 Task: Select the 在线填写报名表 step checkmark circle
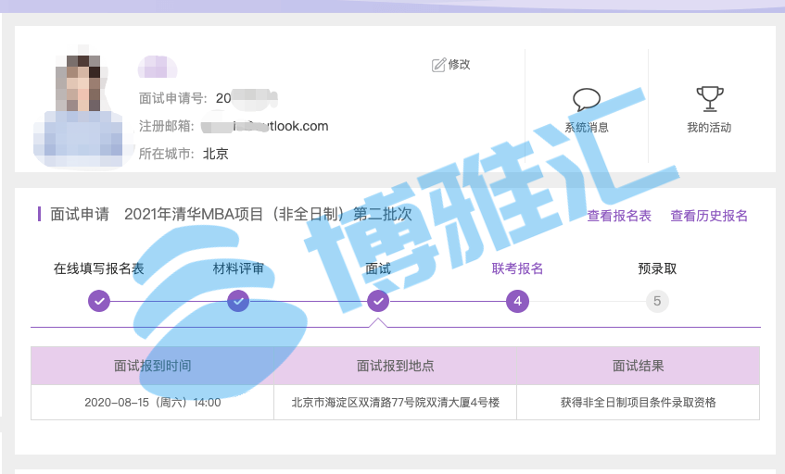point(99,301)
